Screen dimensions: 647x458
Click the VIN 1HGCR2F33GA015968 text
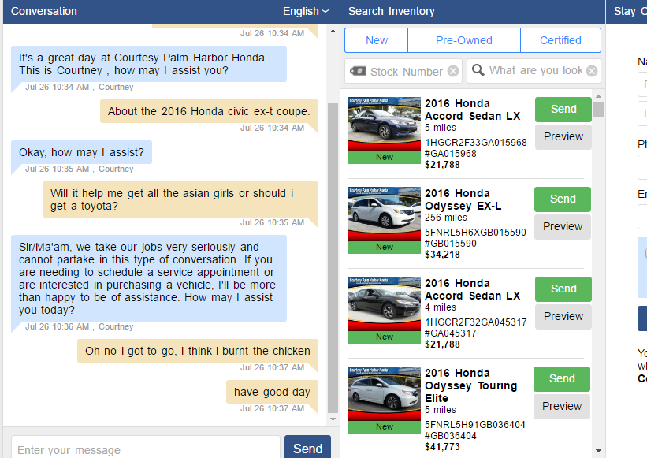[476, 143]
